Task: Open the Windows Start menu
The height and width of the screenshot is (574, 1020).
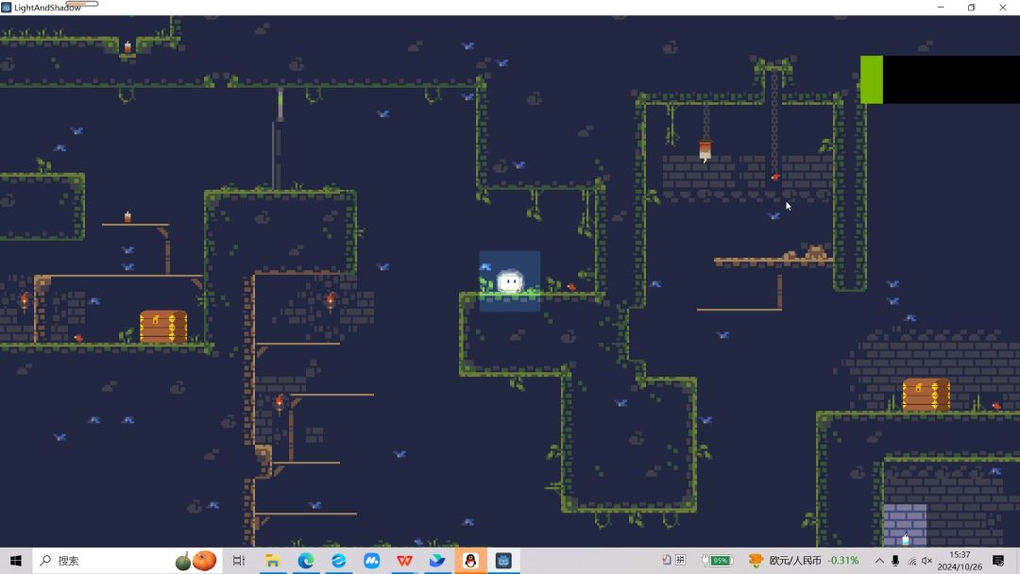Action: pos(15,561)
